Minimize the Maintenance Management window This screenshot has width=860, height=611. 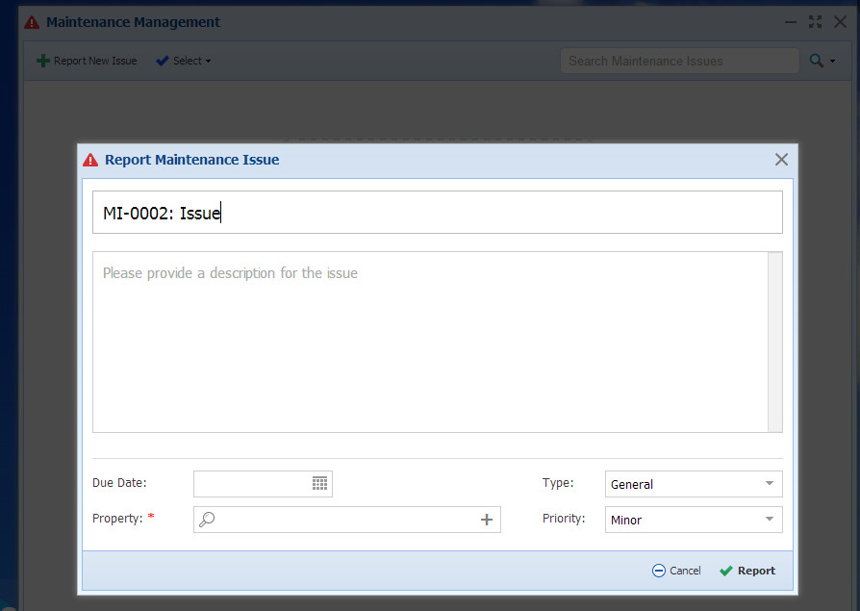pos(791,22)
